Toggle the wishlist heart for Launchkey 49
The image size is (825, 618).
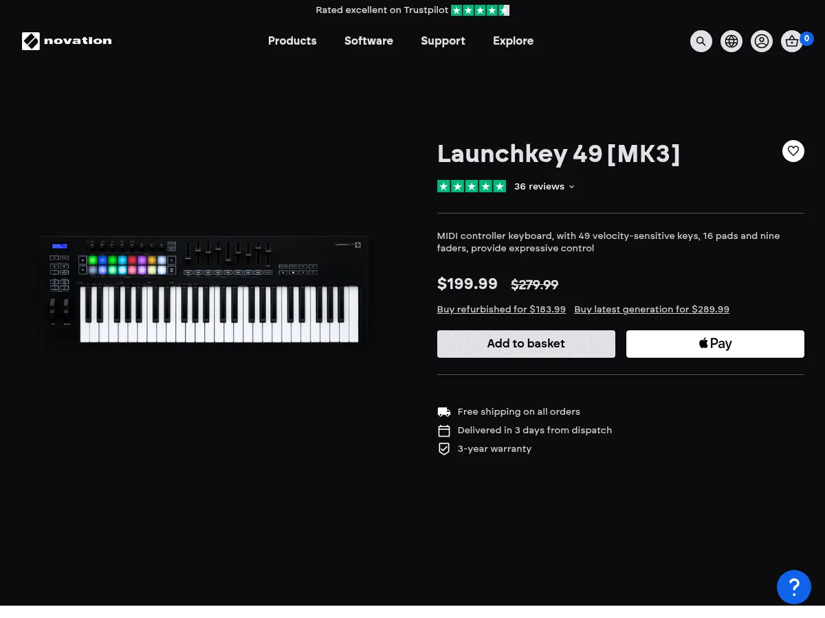click(793, 150)
